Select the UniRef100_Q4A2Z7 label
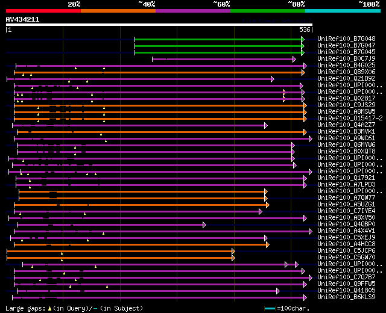The image size is (386, 313). [346, 125]
